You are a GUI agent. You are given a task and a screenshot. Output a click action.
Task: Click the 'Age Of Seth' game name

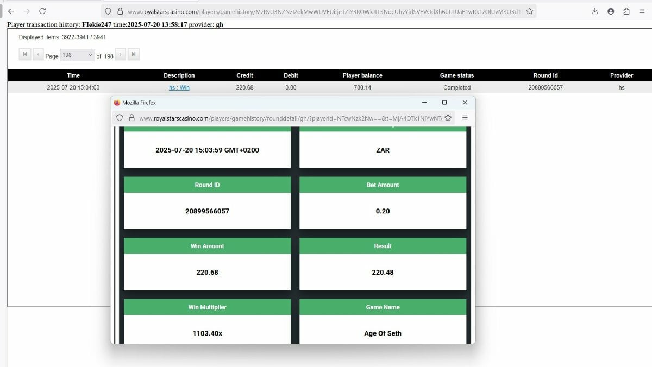(x=383, y=333)
